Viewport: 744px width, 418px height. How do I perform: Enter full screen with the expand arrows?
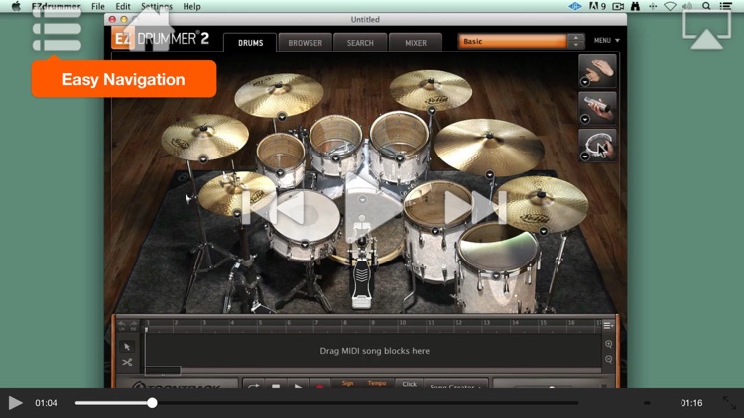pyautogui.click(x=729, y=403)
